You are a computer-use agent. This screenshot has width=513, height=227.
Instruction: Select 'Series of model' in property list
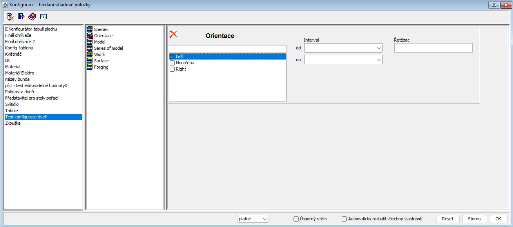click(108, 48)
